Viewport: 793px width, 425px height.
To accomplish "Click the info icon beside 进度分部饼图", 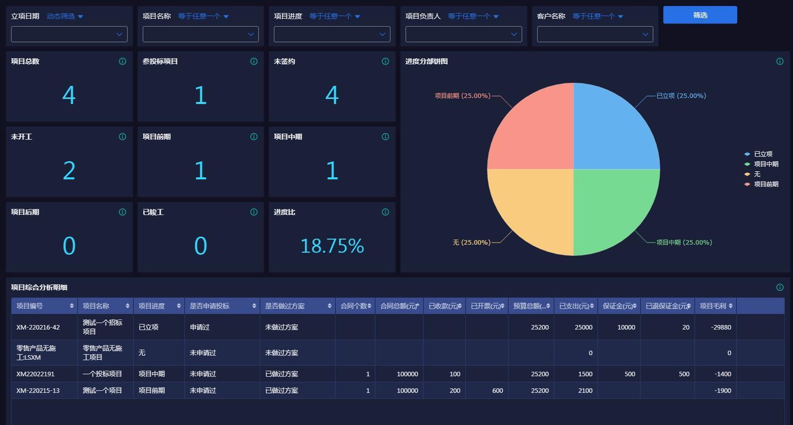I will pyautogui.click(x=780, y=61).
